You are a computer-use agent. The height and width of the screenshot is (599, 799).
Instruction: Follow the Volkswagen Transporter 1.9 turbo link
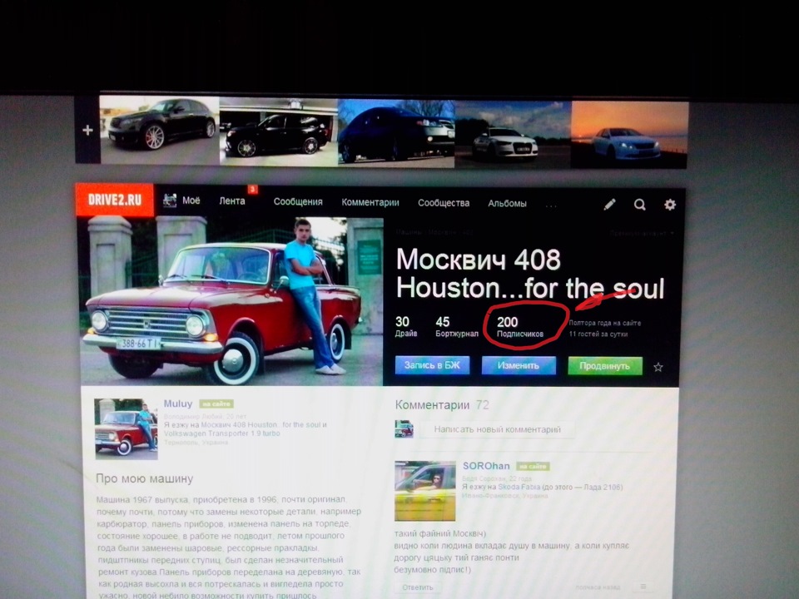tap(221, 433)
